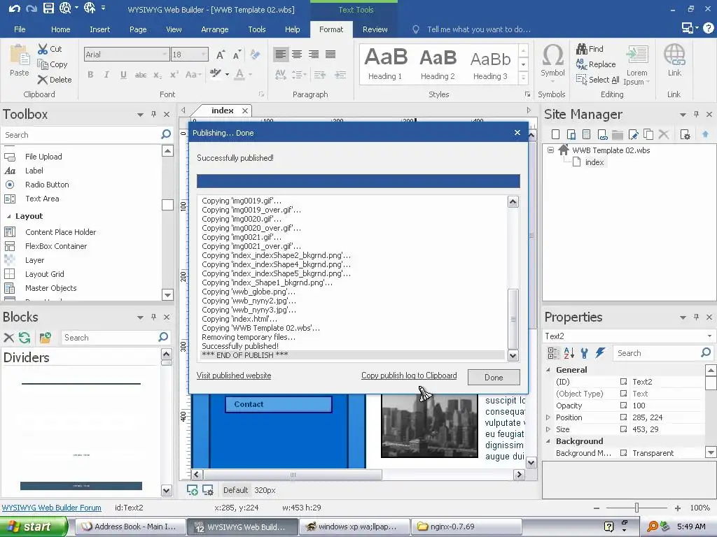This screenshot has height=537, width=717.
Task: Click the Save disk icon
Action: 48,8
